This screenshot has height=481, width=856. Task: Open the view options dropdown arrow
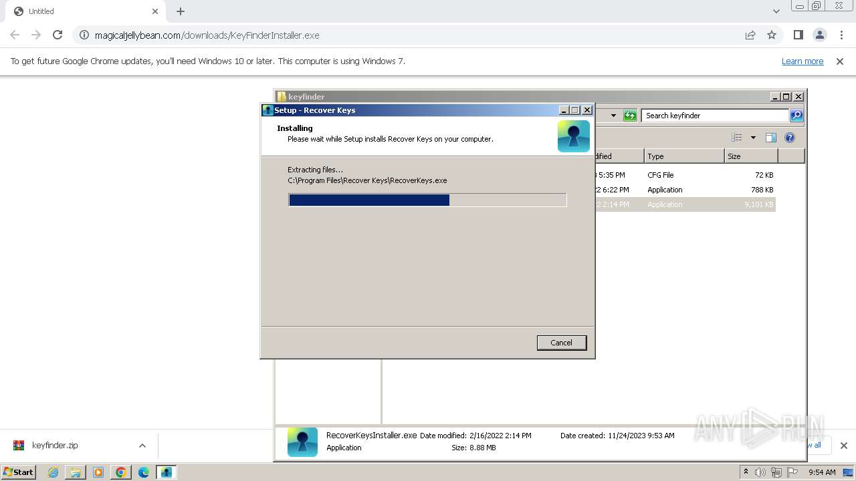(753, 138)
